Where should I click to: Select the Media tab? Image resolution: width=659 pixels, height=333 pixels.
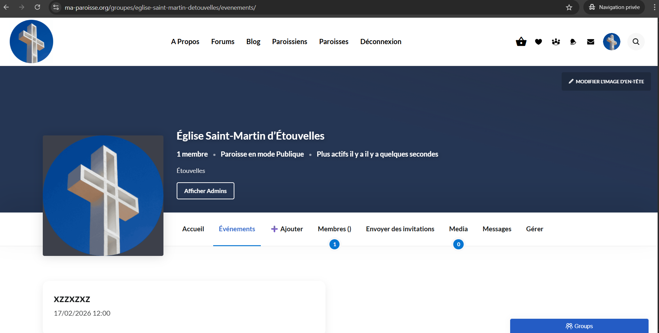pyautogui.click(x=458, y=229)
